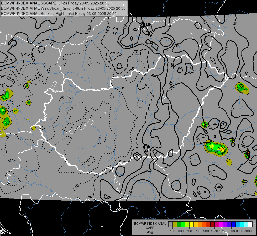
Task: Click the 900 value on the legend scale
Action: [x=206, y=231]
